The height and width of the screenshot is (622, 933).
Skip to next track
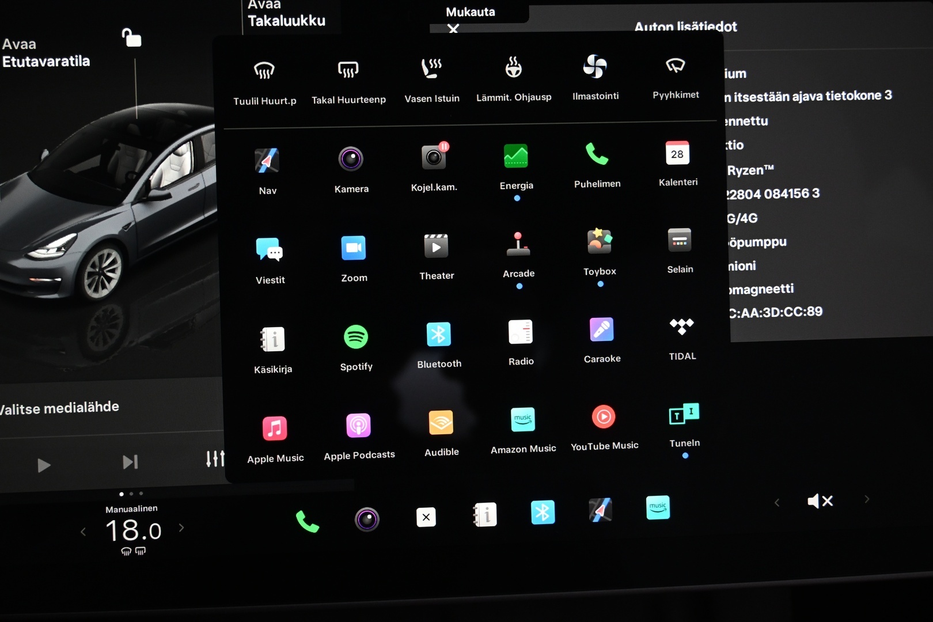pyautogui.click(x=130, y=462)
